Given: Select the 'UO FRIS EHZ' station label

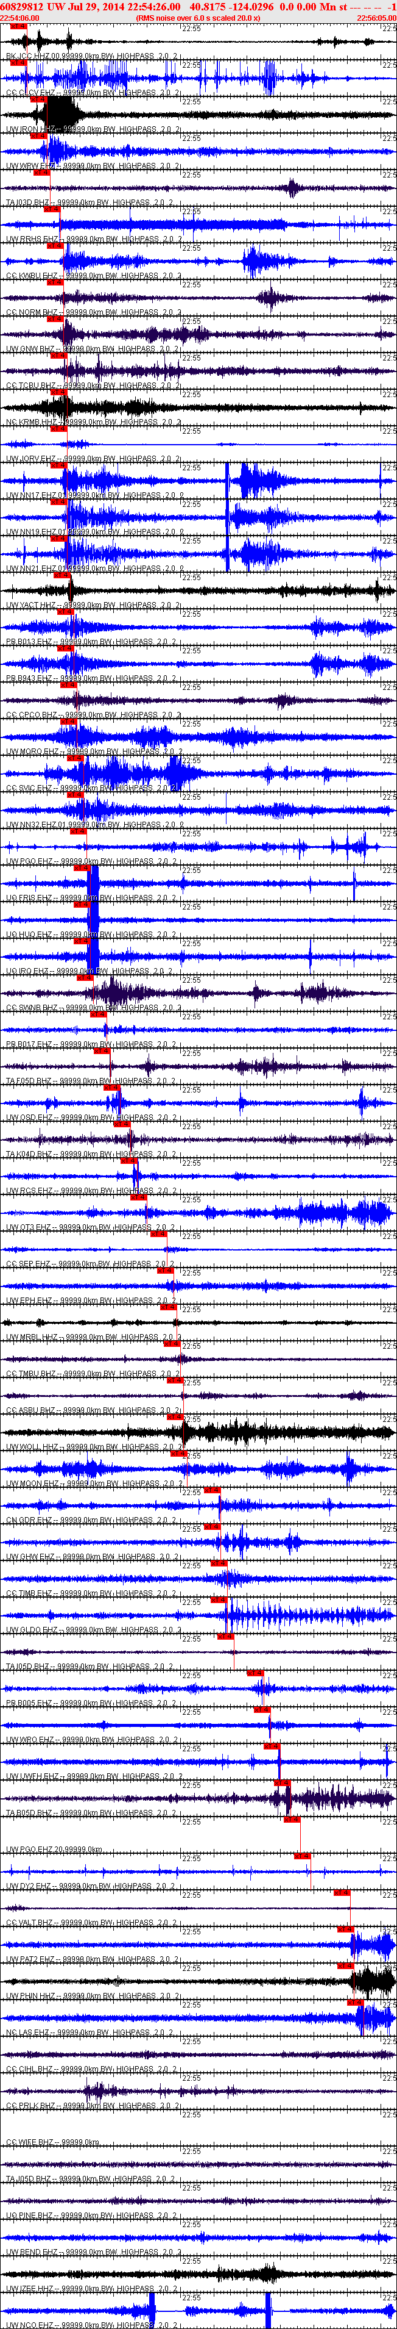Looking at the screenshot, I should coord(30,898).
